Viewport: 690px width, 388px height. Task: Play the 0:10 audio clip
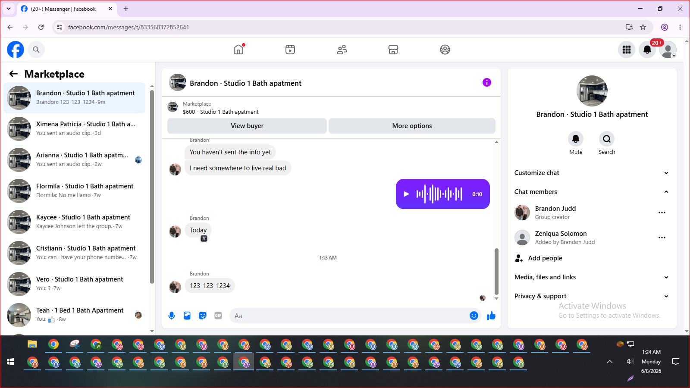406,194
